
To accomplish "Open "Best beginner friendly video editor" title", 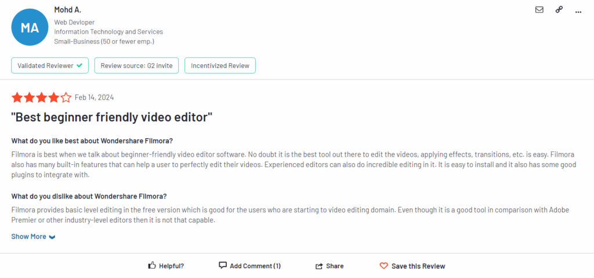I will click(x=112, y=118).
